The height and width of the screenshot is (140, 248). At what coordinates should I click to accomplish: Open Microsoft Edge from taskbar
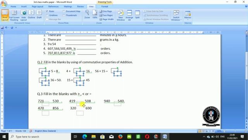click(84, 136)
